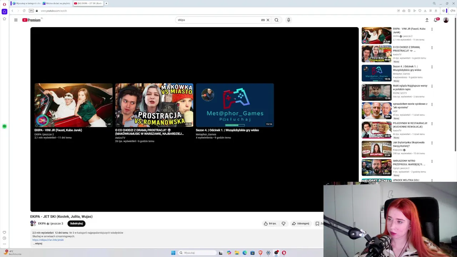457x257 pixels.
Task: Open sidebar thumbnail 'sprawdziłem teorie spiskowe'
Action: [376, 111]
